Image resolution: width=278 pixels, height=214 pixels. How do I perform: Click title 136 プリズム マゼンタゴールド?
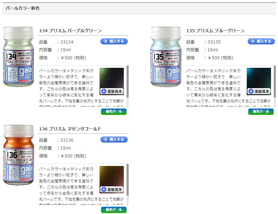point(70,129)
